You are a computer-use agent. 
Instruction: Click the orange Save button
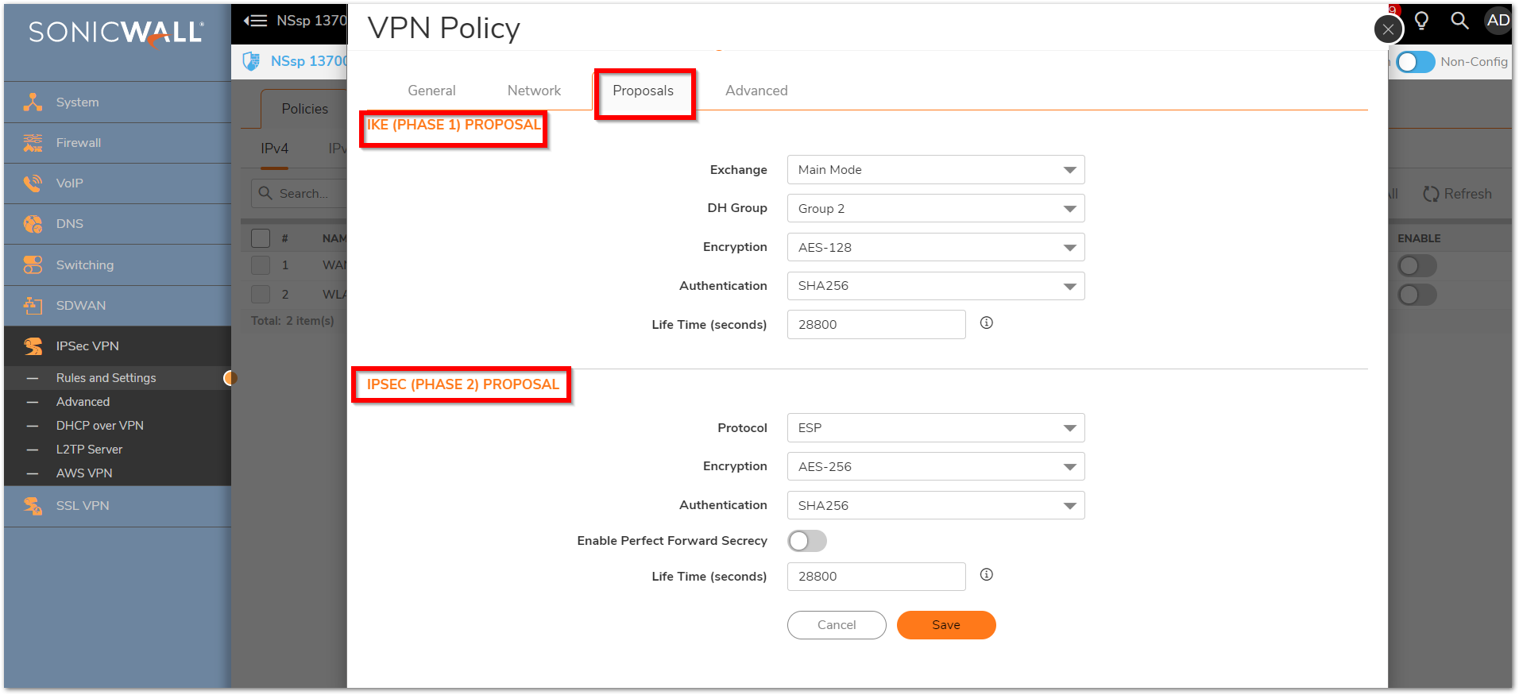point(945,625)
